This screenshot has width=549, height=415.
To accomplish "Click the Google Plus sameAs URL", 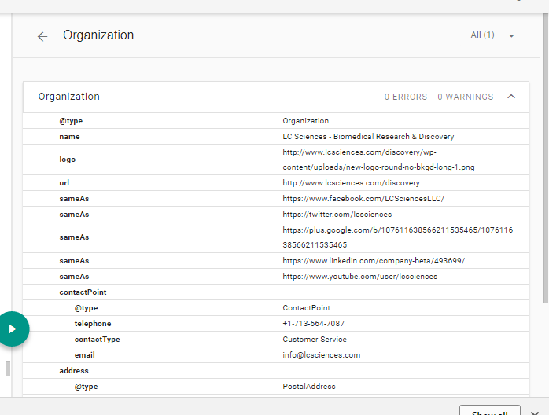I will (398, 237).
